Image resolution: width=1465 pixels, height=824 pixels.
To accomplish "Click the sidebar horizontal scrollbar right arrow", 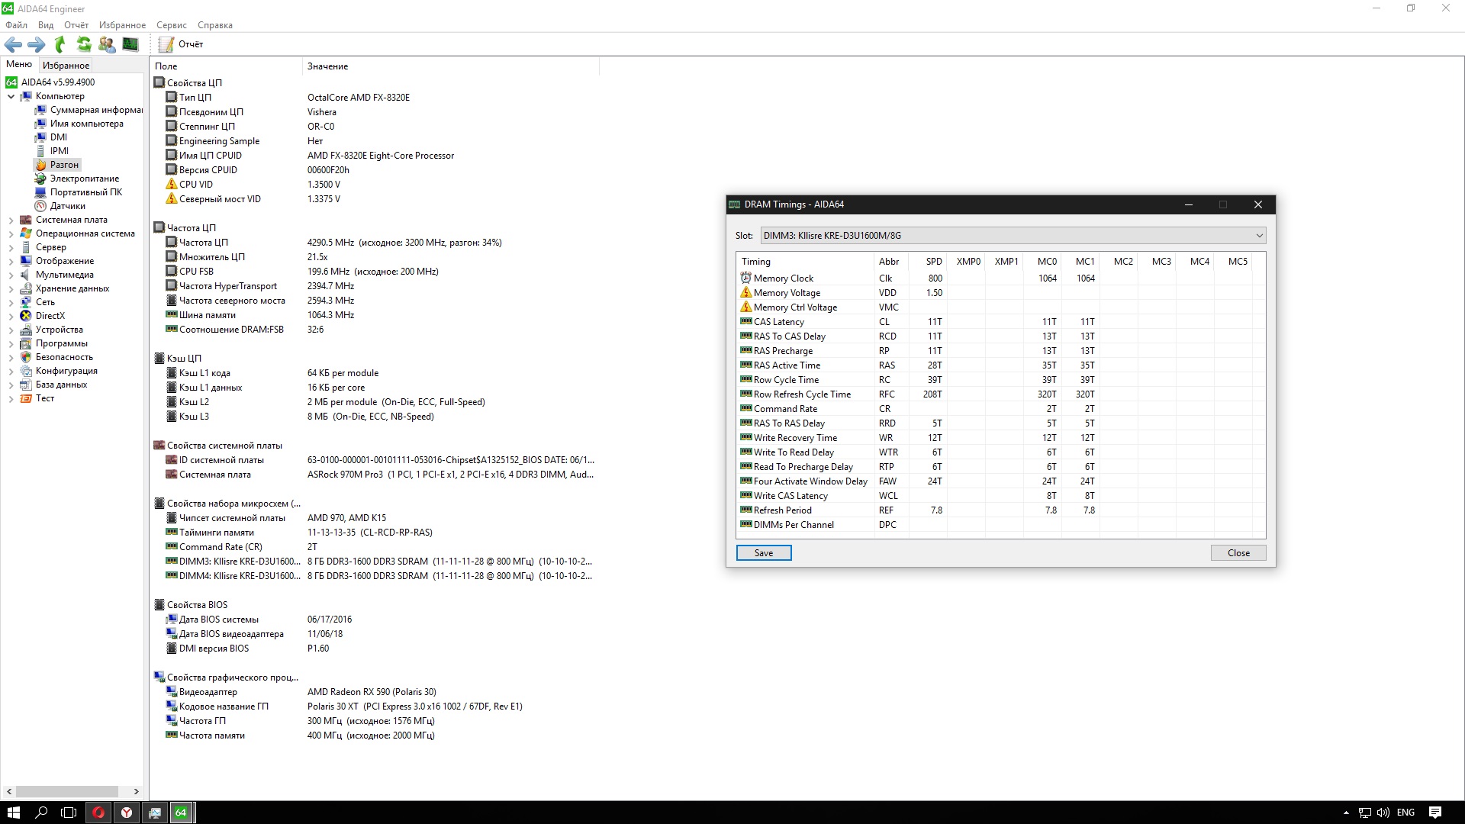I will [x=137, y=792].
